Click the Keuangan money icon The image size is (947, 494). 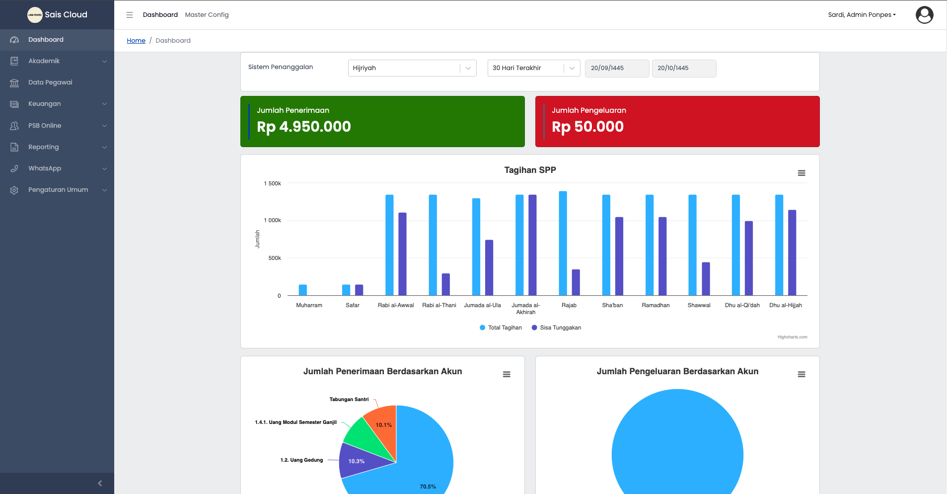[14, 104]
